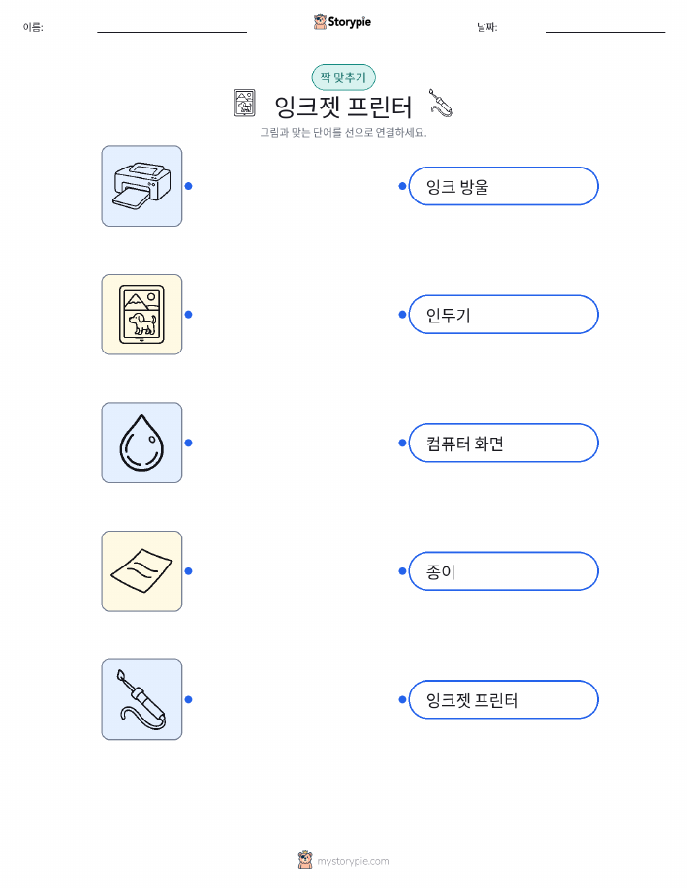Viewport: 687px width, 888px height.
Task: Click the 날짜 date line field
Action: 605,27
